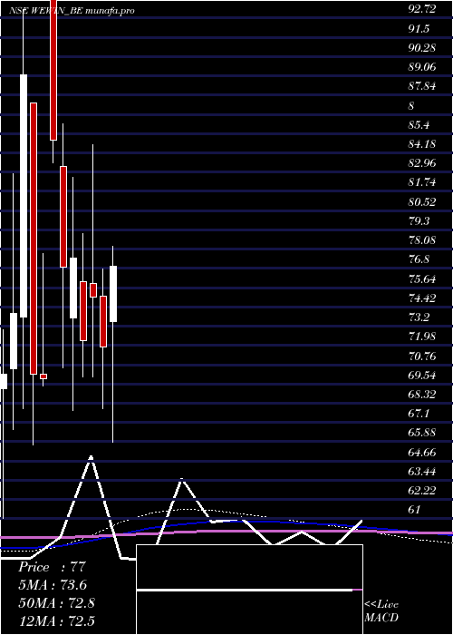453x635 pixels.
Task: Select the 78.08 price axis label
Action: [422, 240]
